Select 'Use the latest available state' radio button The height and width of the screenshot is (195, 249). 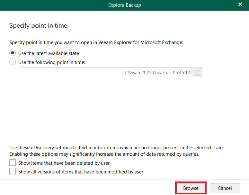pos(13,53)
